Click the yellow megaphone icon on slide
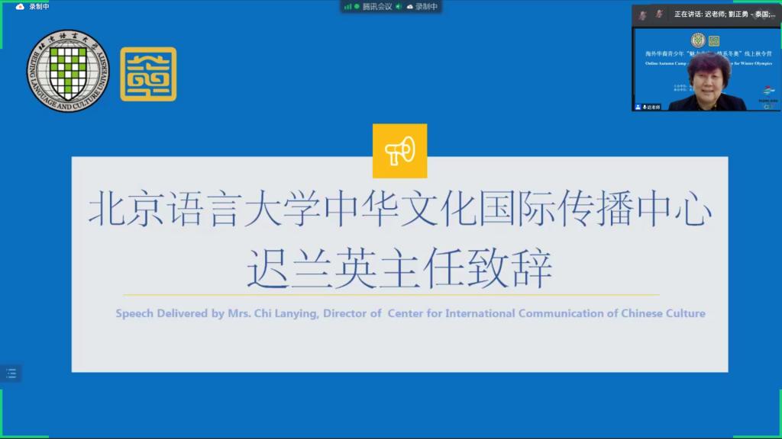The height and width of the screenshot is (439, 782). point(399,151)
